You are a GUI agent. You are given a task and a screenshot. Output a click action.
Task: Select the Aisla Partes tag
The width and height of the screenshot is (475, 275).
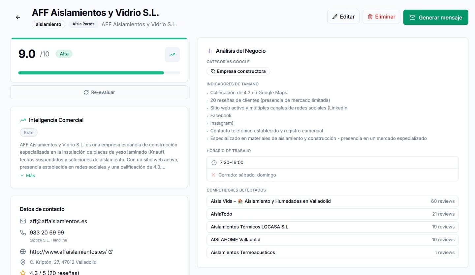click(83, 24)
